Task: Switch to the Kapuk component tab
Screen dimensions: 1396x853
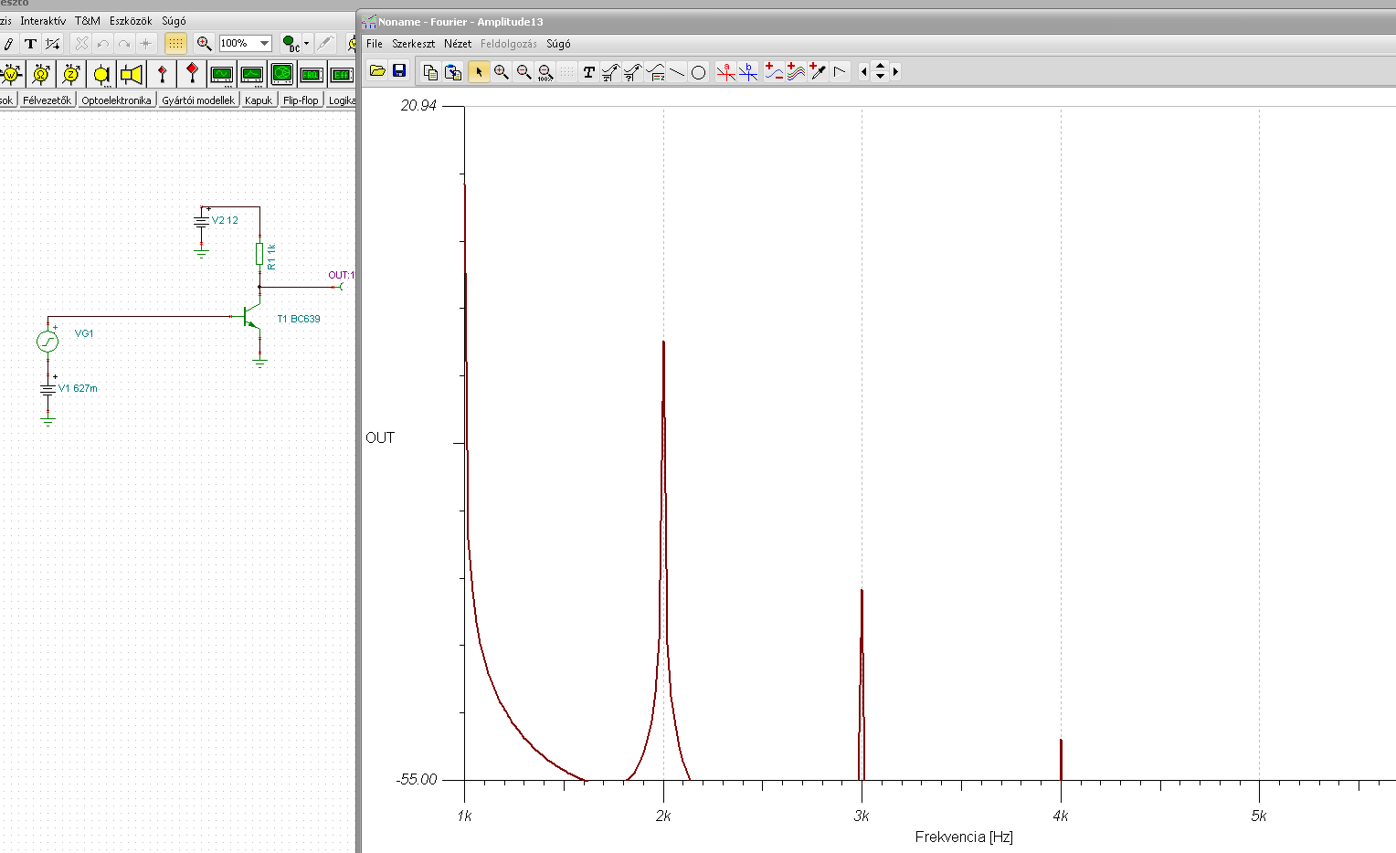Action: tap(259, 100)
